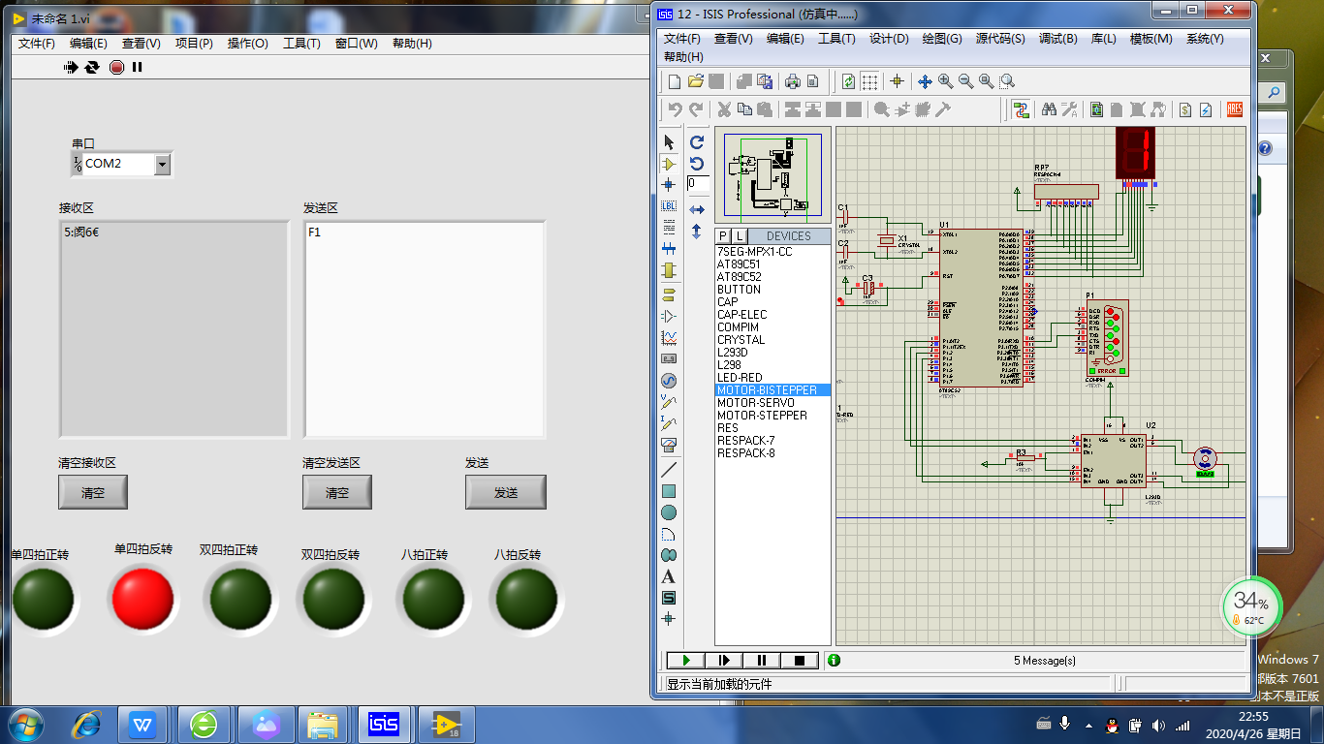Click the ISIS simulation Stop button
1324x744 pixels.
(800, 661)
